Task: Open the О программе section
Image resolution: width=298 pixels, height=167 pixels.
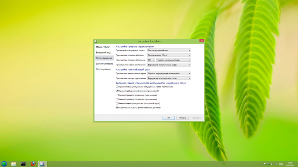Action: tap(103, 69)
